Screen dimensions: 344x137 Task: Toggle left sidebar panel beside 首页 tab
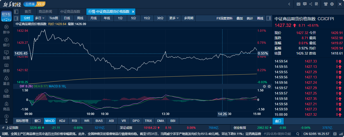16,12
